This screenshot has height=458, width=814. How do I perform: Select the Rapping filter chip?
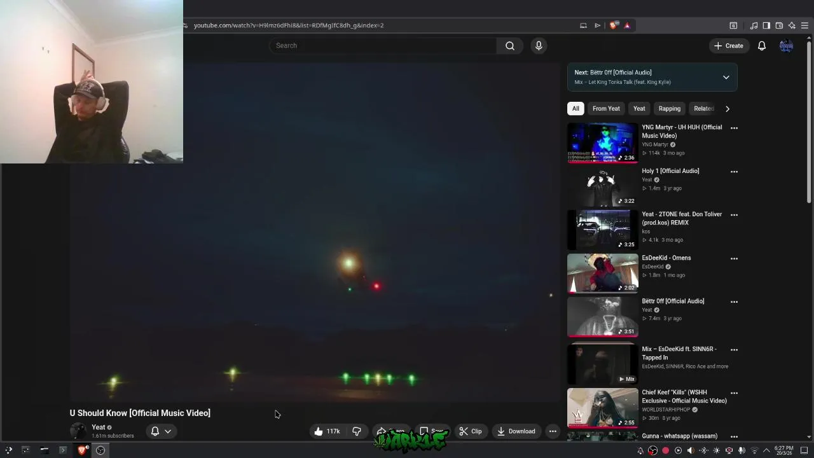(670, 109)
